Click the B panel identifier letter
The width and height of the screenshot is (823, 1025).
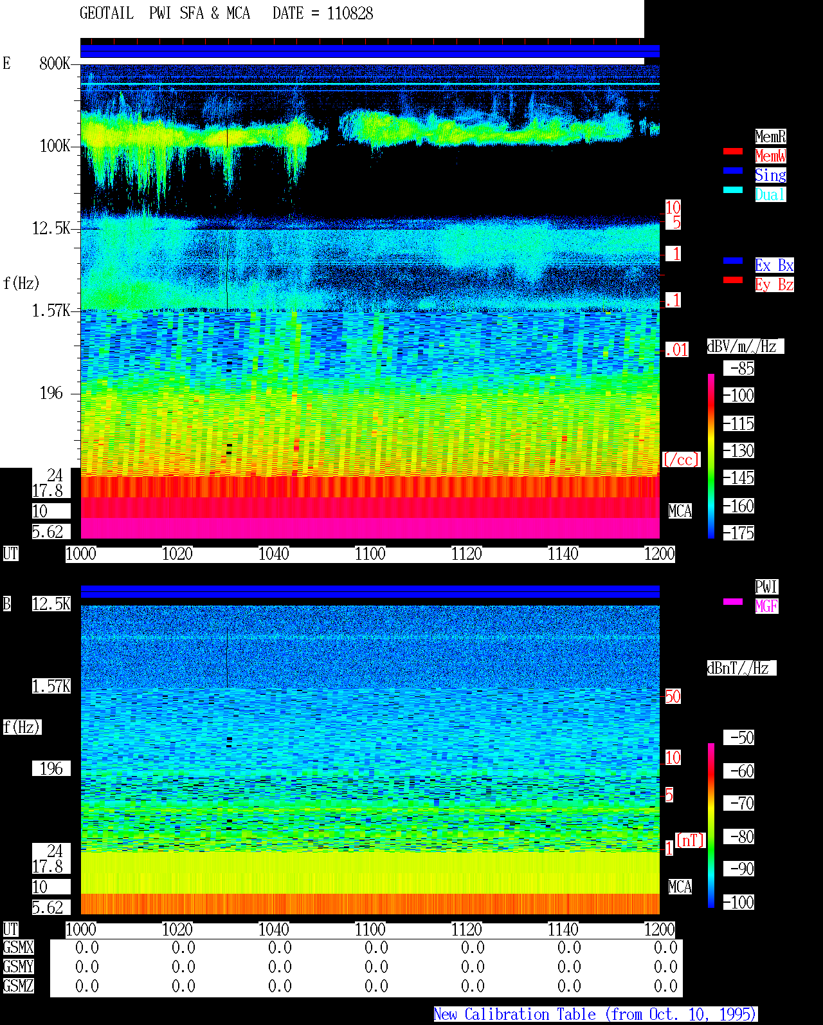[7, 604]
